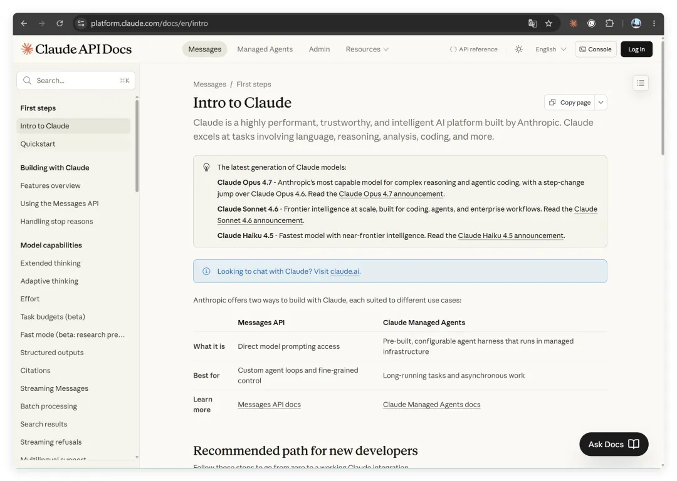Bookmark this page with the star icon
The image size is (677, 481).
pos(548,23)
